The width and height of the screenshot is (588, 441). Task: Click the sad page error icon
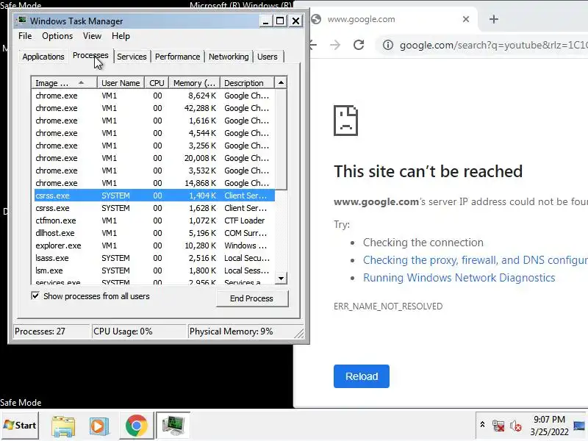345,121
